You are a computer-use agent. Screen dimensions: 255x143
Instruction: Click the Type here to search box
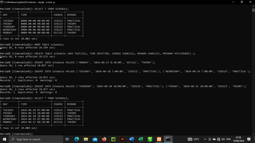coord(36,139)
